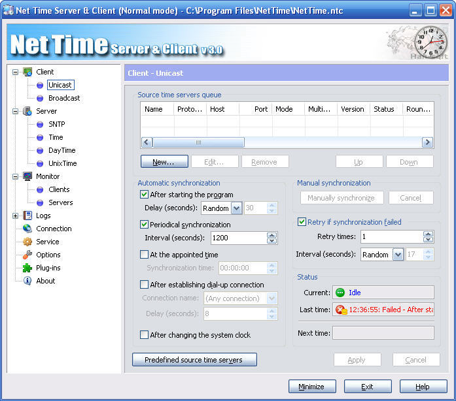Click the purple bullet beside Clients
The image size is (456, 401).
pos(40,189)
